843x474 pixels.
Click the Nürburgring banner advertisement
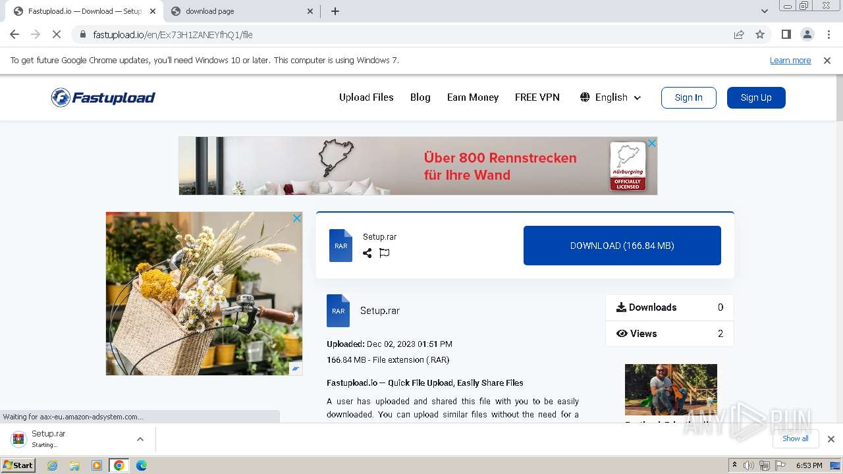418,166
